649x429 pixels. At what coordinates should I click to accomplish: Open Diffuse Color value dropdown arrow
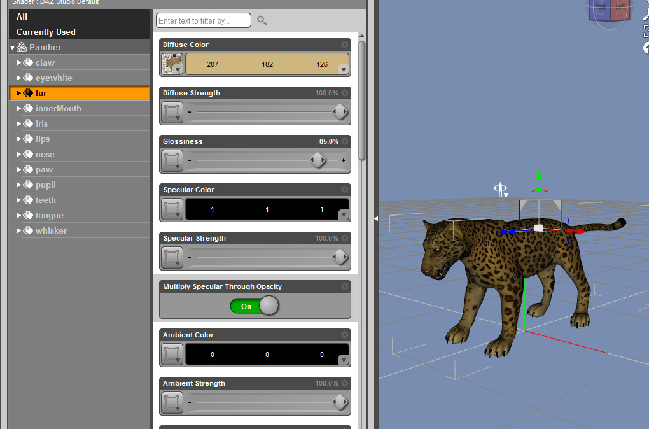point(344,69)
